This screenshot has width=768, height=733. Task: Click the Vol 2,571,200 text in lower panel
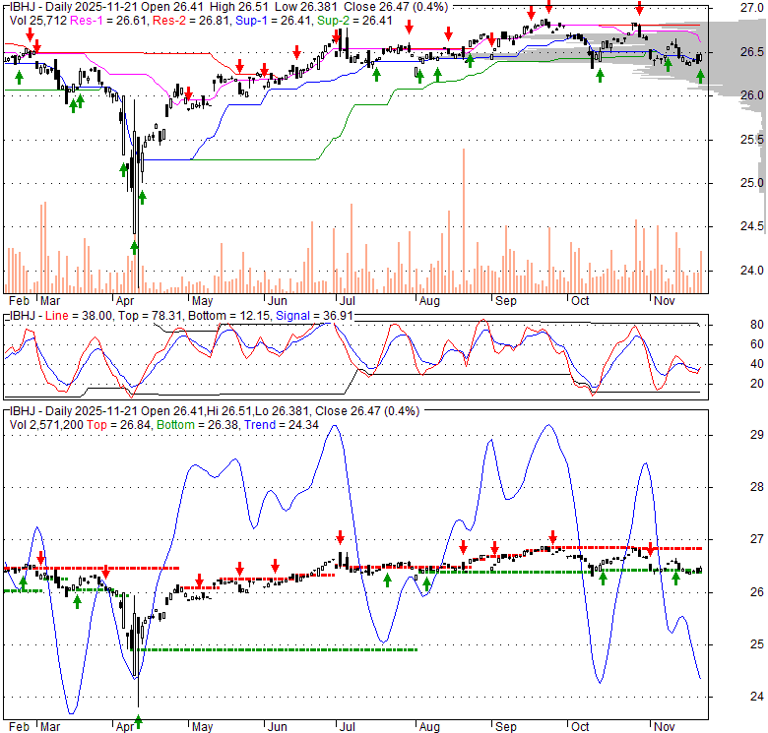[45, 423]
